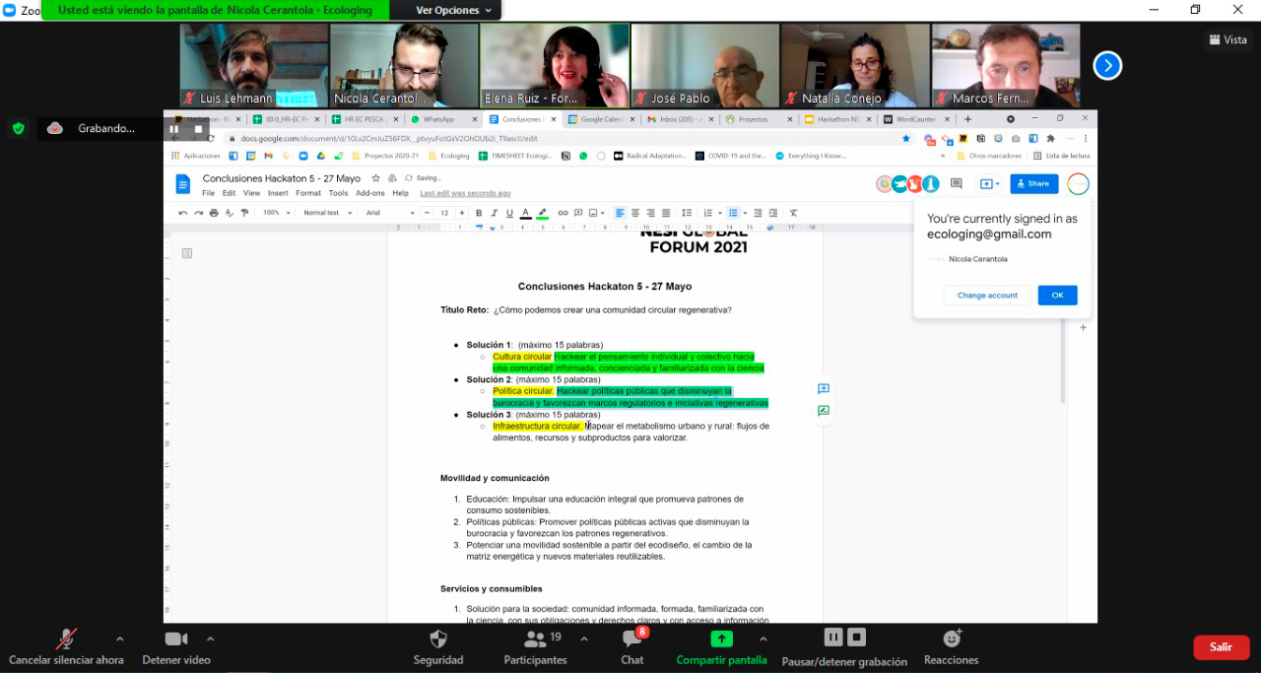The width and height of the screenshot is (1261, 673).
Task: Open the comment history icon
Action: 956,183
